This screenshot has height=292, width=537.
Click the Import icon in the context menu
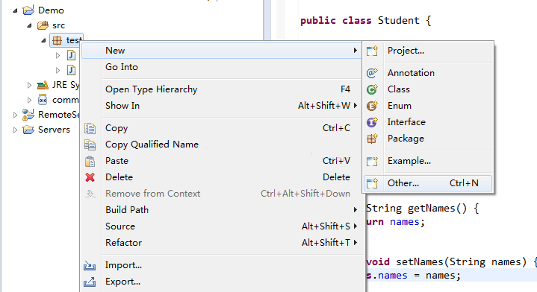point(90,265)
